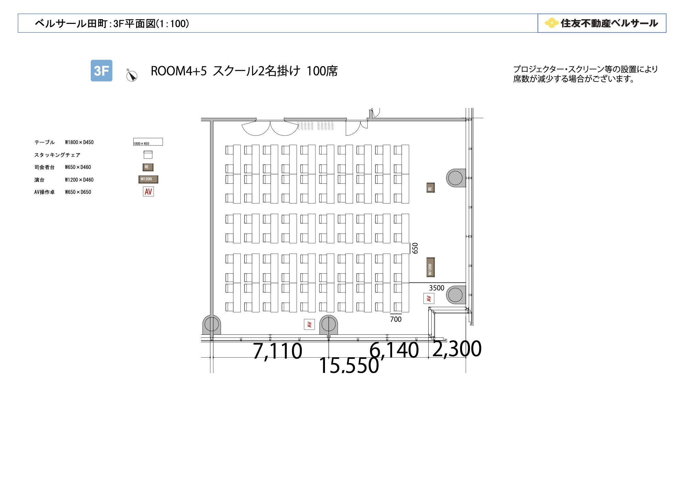Click the MC stand inside the floor plan
The image size is (682, 482).
(x=431, y=188)
